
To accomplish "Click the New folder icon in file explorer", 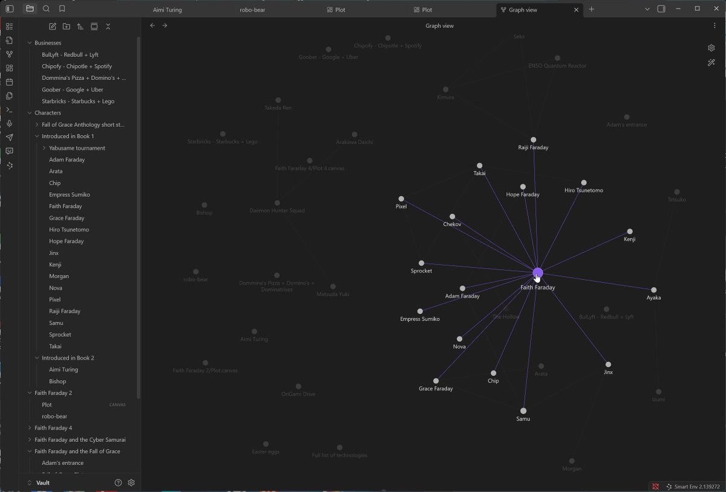I will (x=67, y=27).
